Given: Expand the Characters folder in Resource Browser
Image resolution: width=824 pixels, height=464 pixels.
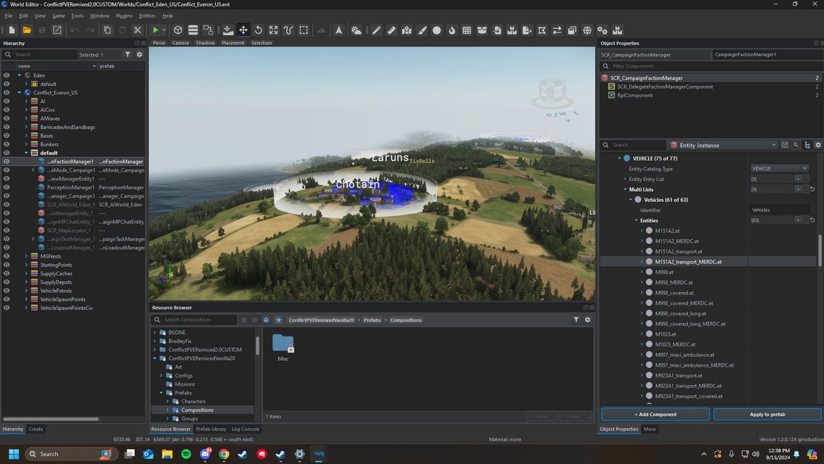Looking at the screenshot, I should point(167,402).
